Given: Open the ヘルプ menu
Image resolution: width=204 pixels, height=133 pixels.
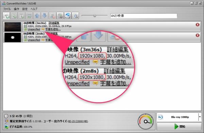Looking at the screenshot, I should click(x=34, y=9).
